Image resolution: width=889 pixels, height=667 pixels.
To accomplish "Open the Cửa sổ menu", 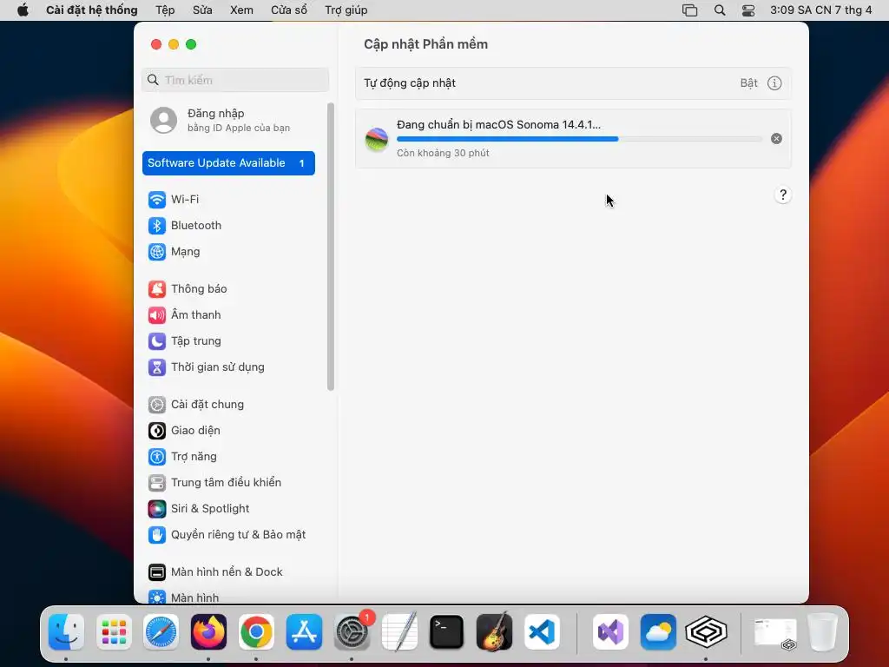I will click(x=289, y=10).
